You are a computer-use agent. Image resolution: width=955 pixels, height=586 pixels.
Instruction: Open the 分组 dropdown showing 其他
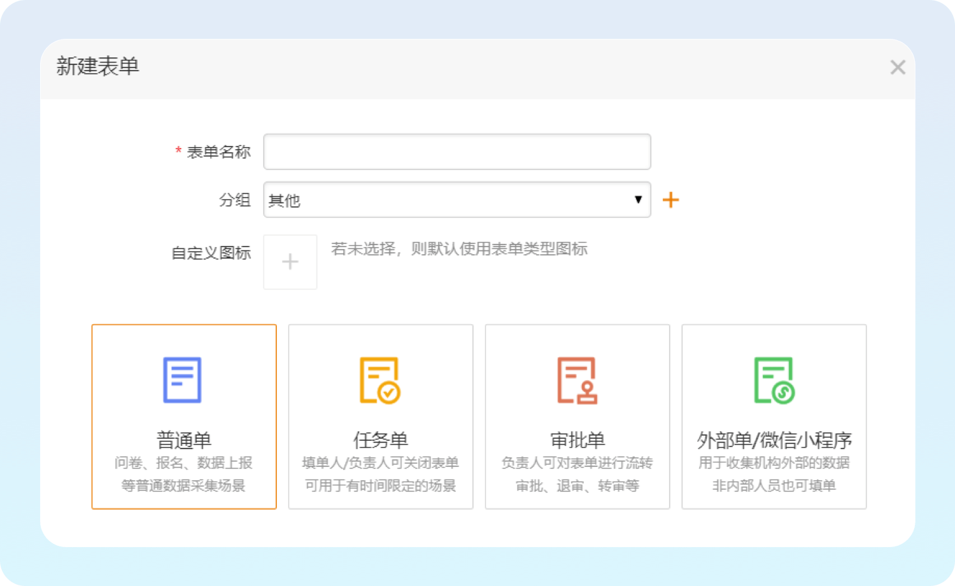[x=446, y=200]
